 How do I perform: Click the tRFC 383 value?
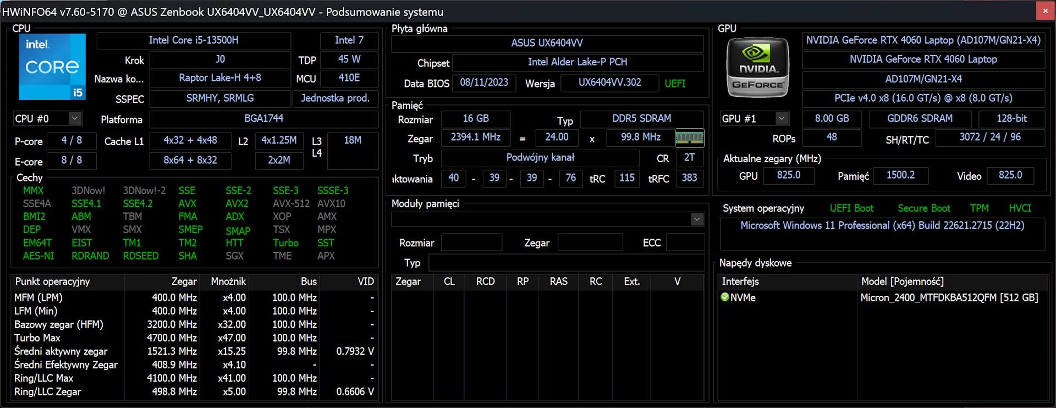pyautogui.click(x=689, y=178)
